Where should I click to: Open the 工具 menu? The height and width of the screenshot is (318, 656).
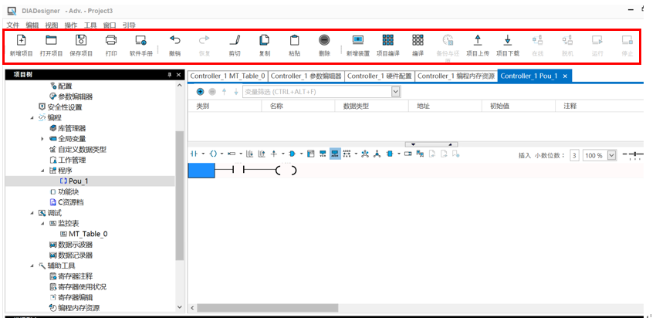(90, 25)
